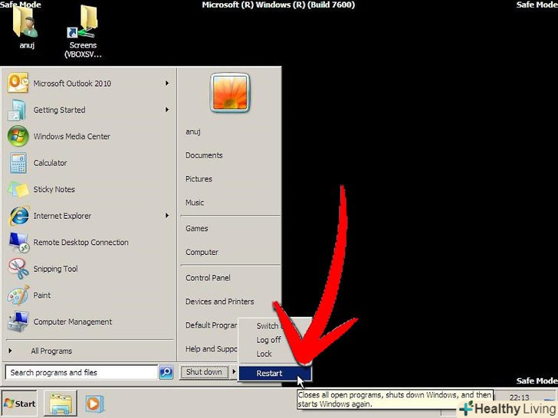Expand Microsoft Outlook 2010 submenu arrow
The width and height of the screenshot is (558, 418).
pyautogui.click(x=167, y=83)
